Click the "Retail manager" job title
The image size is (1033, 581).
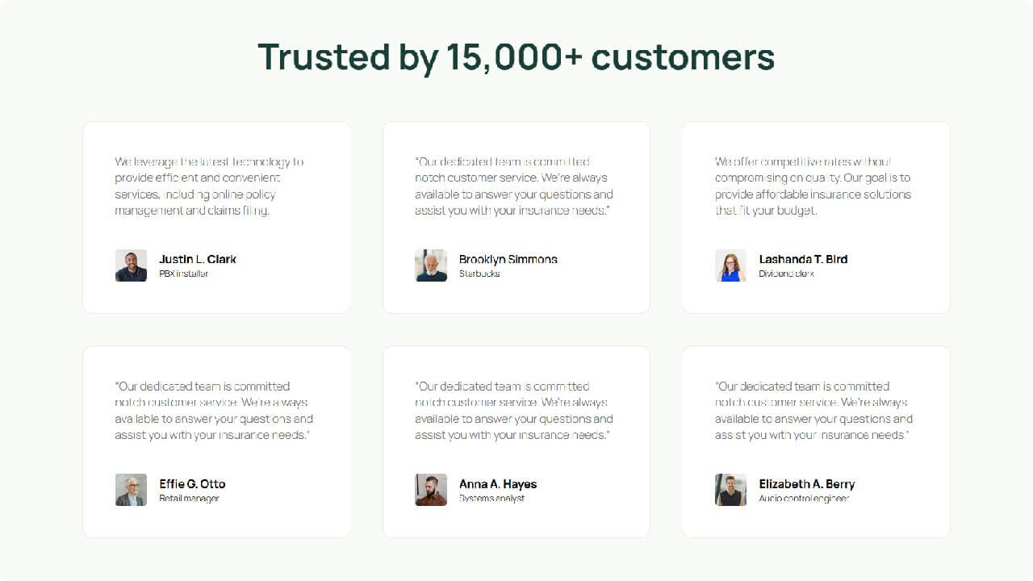pyautogui.click(x=189, y=498)
